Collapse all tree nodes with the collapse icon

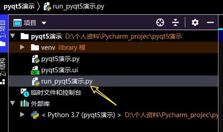click(175, 22)
